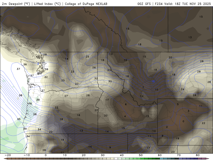Click the "F234 Valid: 18Z TUE NOV 25 2025" text
The image size is (213, 160).
click(183, 4)
